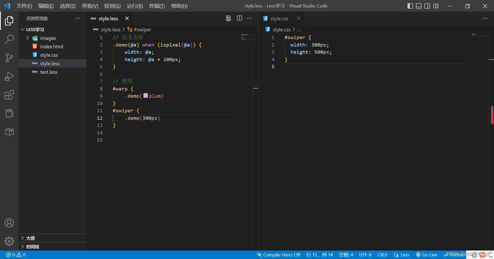Click the 资源管理器 explorer panel title
494x259 pixels.
tap(37, 18)
